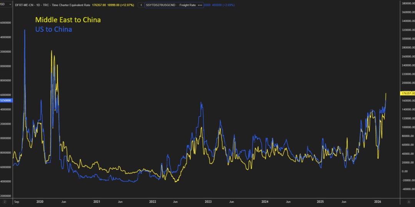
Task: Select the blue 'US to China' annotation
Action: pyautogui.click(x=53, y=29)
